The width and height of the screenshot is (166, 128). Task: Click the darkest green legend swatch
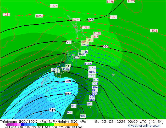click(39, 125)
